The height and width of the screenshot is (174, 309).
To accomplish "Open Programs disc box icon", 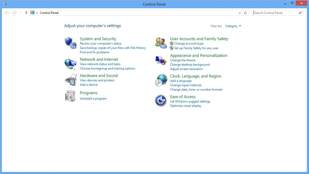I will click(x=70, y=96).
